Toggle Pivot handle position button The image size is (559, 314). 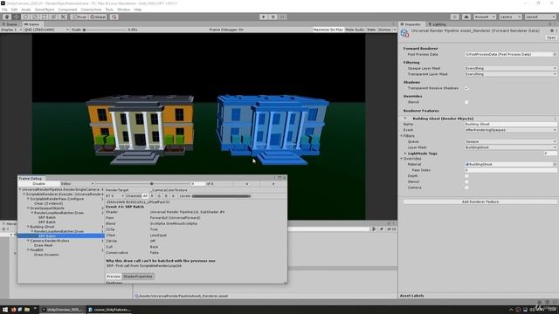tap(79, 17)
